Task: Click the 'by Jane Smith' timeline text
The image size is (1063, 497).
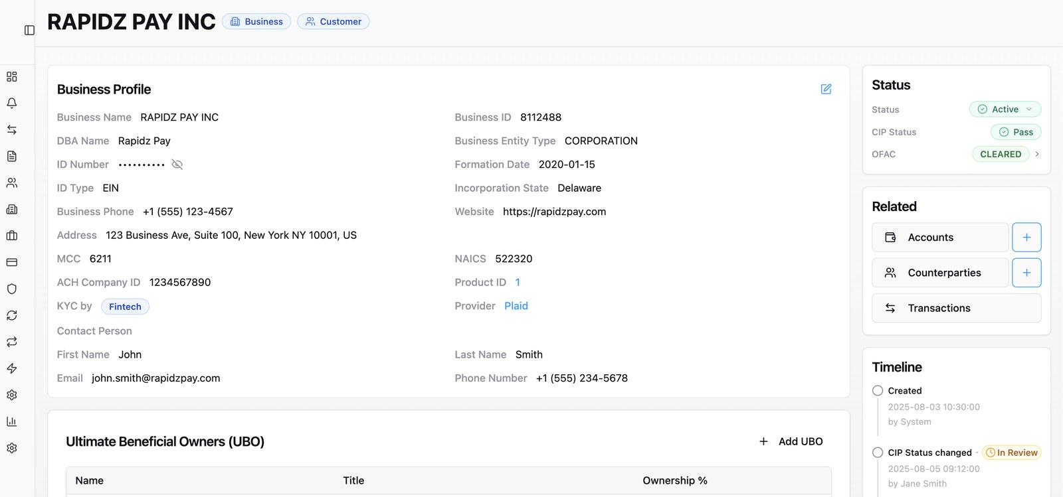Action: coord(918,484)
